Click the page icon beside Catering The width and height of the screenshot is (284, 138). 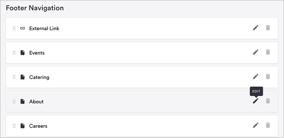pos(22,77)
